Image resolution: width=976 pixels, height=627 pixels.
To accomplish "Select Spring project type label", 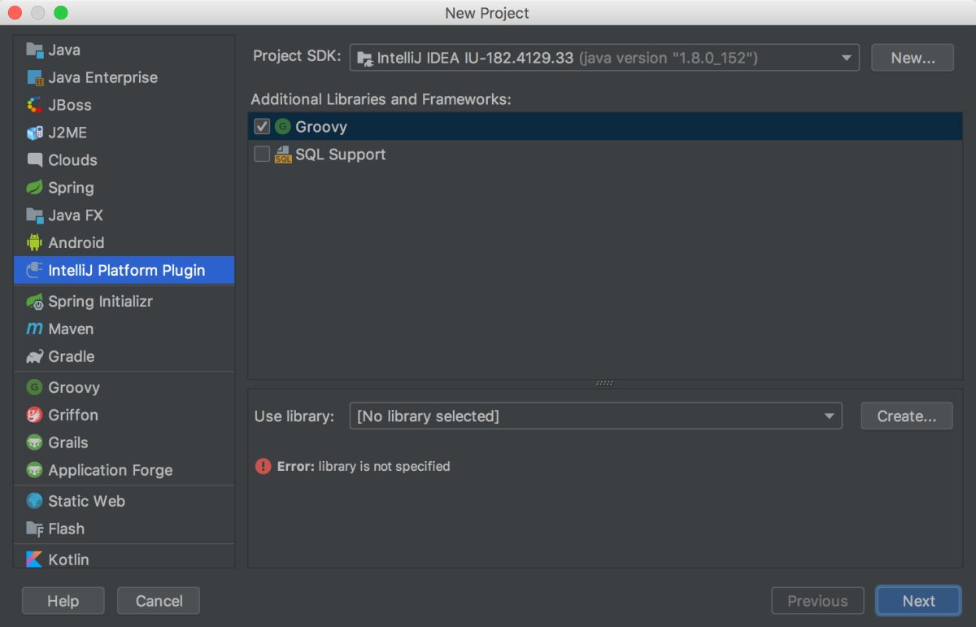I will click(71, 188).
